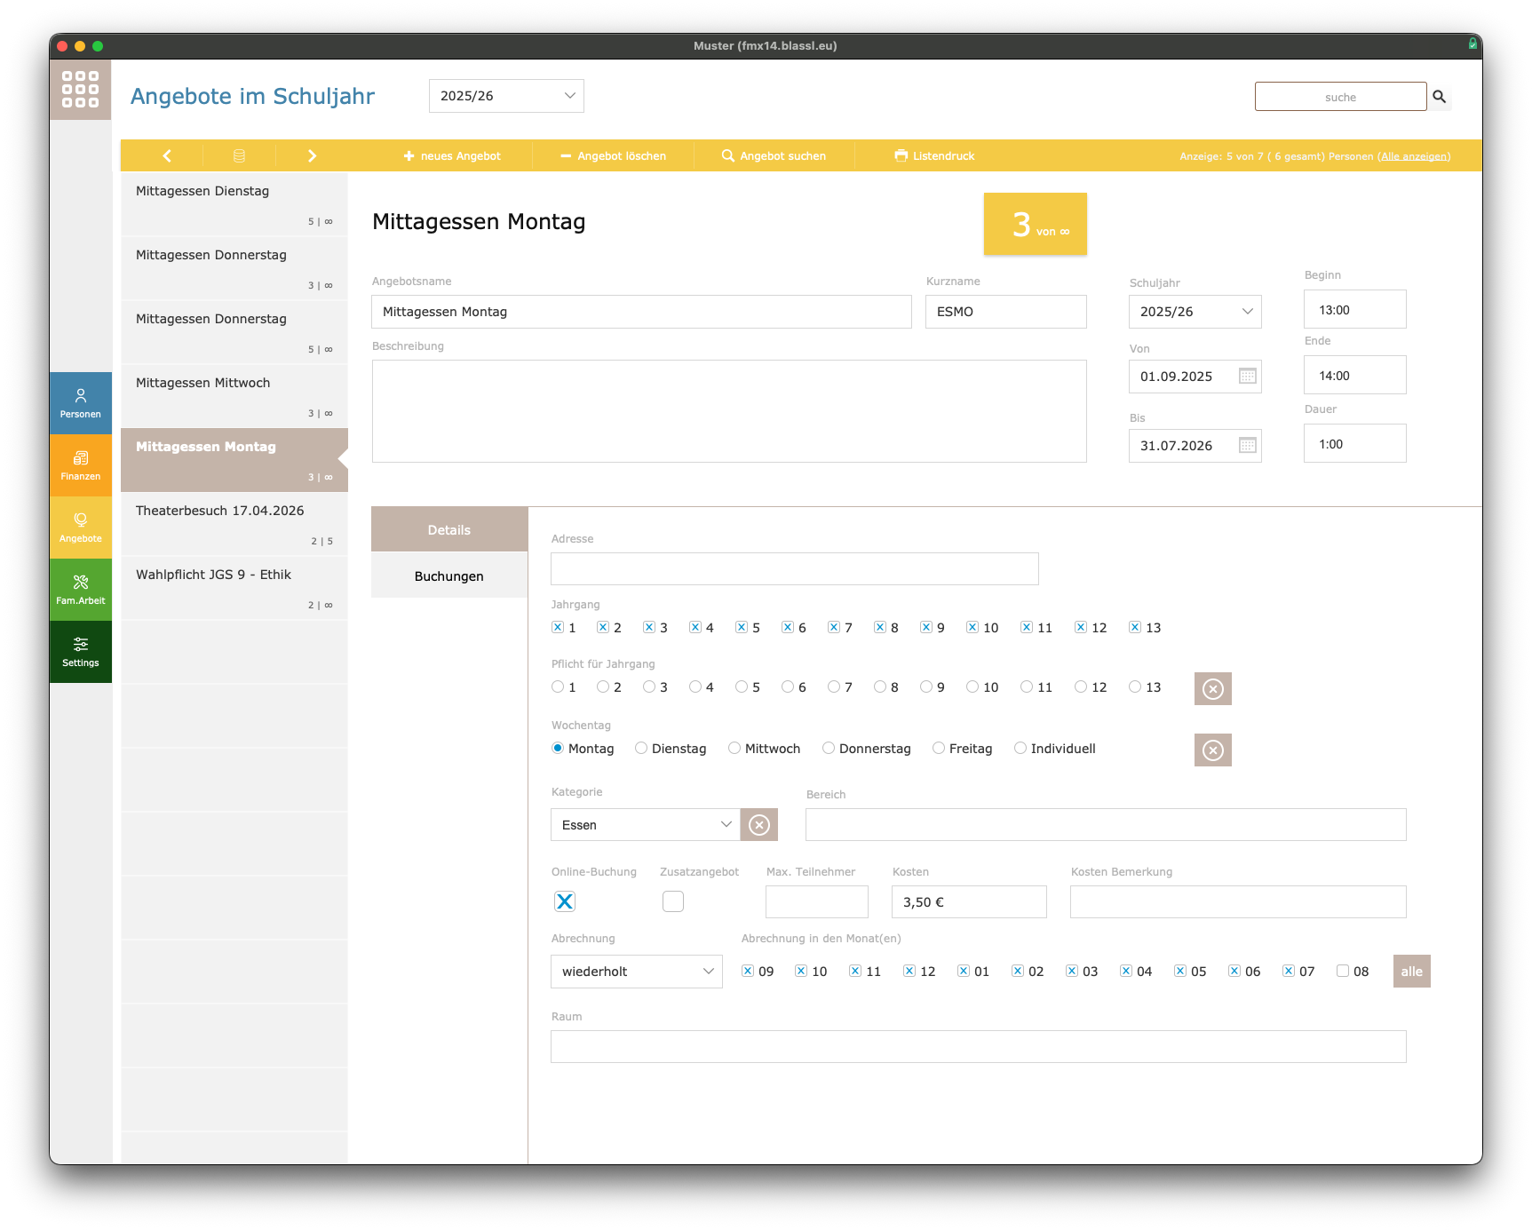
Task: Open the Von date calendar picker
Action: click(x=1247, y=377)
